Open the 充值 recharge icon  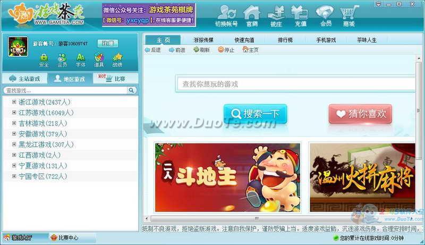[x=300, y=15]
